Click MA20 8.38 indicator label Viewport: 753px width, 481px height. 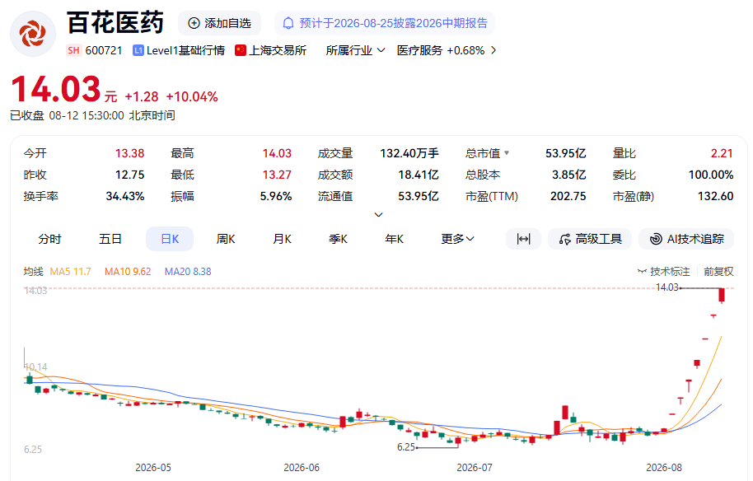pos(188,272)
